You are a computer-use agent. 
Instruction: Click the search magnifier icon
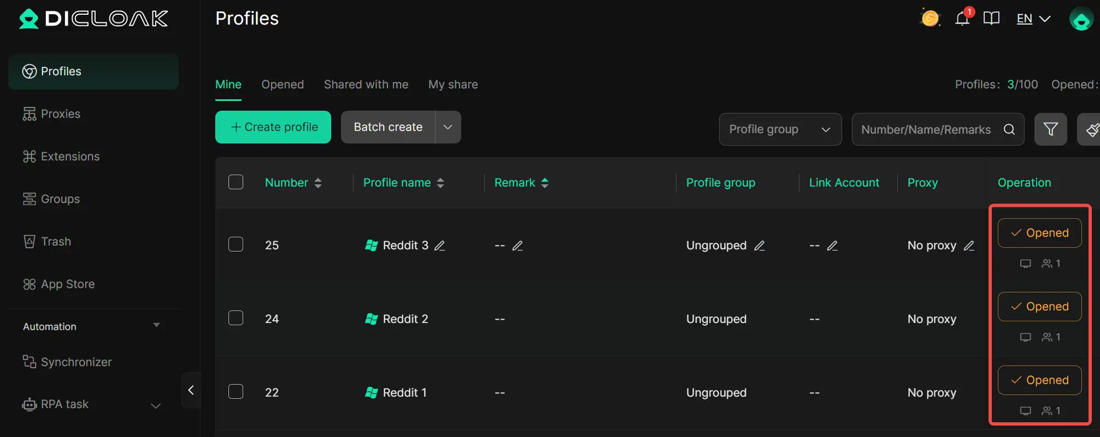pyautogui.click(x=1009, y=129)
